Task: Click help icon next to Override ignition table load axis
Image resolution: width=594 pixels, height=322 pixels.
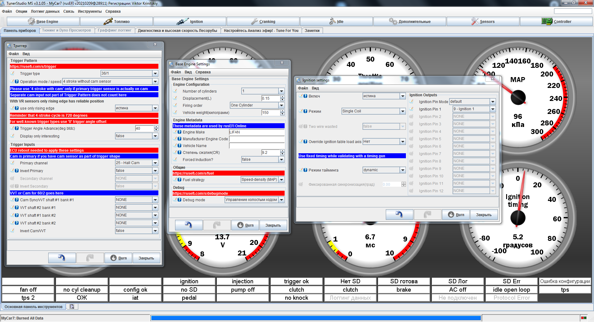Action: [305, 141]
